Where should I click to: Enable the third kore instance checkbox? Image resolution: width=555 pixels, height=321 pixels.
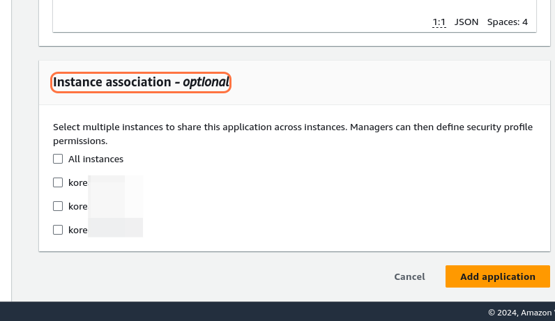(58, 230)
